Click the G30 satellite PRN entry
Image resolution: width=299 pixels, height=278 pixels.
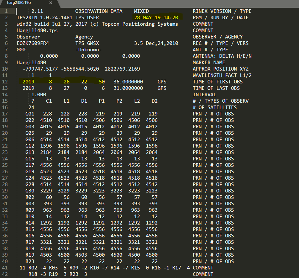pos(30,191)
